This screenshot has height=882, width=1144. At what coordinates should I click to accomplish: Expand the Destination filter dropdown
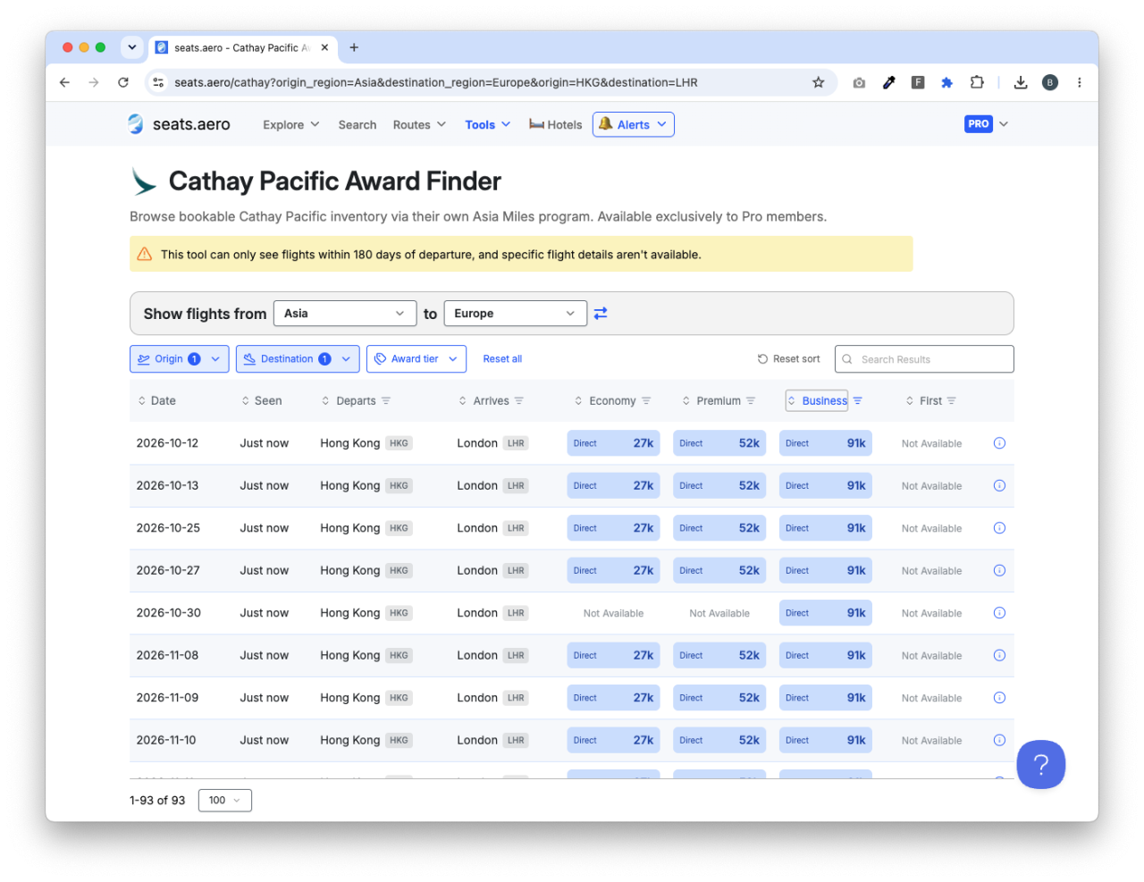point(298,359)
